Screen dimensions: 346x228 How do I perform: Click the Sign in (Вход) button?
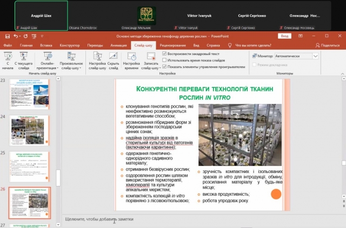tap(284, 36)
